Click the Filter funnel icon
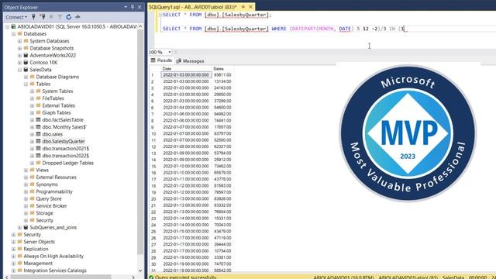496x279 pixels. tap(60, 17)
